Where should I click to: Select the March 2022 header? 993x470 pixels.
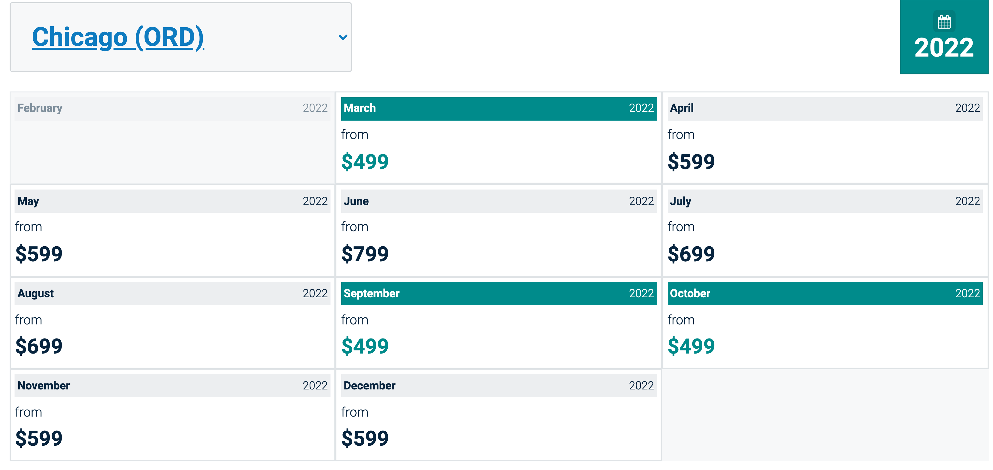pyautogui.click(x=498, y=108)
